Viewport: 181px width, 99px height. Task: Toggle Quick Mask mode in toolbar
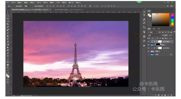click(x=8, y=80)
